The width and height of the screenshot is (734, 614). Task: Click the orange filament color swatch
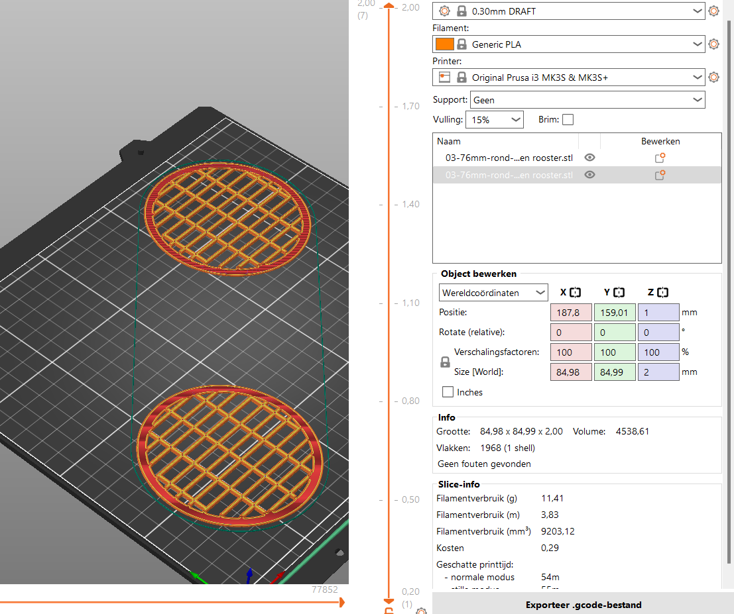pos(444,44)
